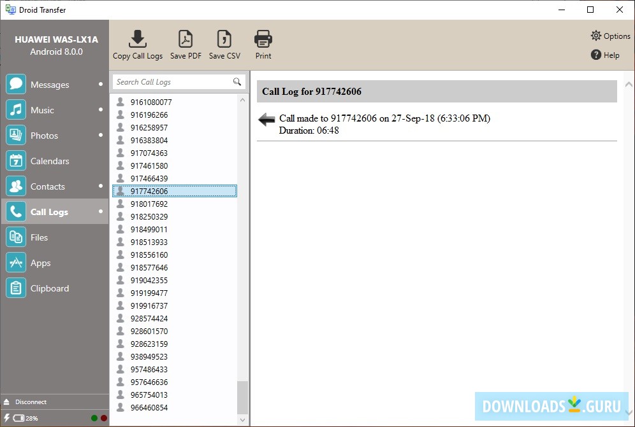Image resolution: width=635 pixels, height=427 pixels.
Task: Click the Disconnect eject icon
Action: coord(6,402)
